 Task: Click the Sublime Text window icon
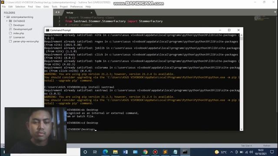(x=3, y=2)
